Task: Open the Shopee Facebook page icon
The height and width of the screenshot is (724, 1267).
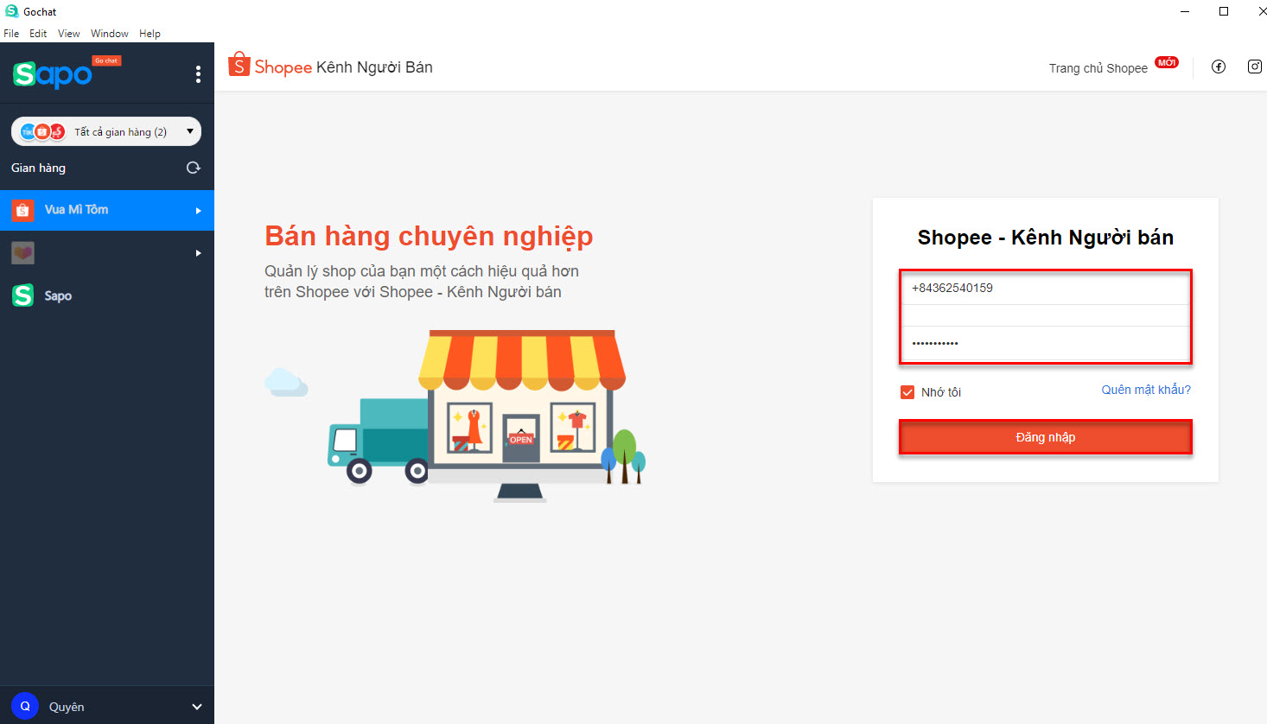Action: coord(1219,67)
